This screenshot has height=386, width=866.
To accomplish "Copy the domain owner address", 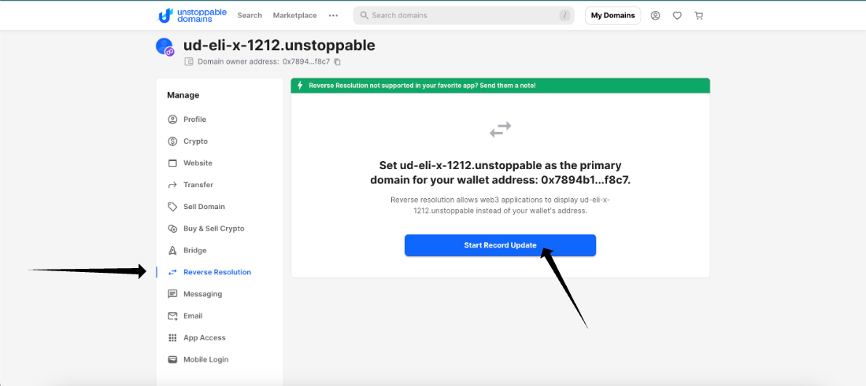I will tap(338, 62).
